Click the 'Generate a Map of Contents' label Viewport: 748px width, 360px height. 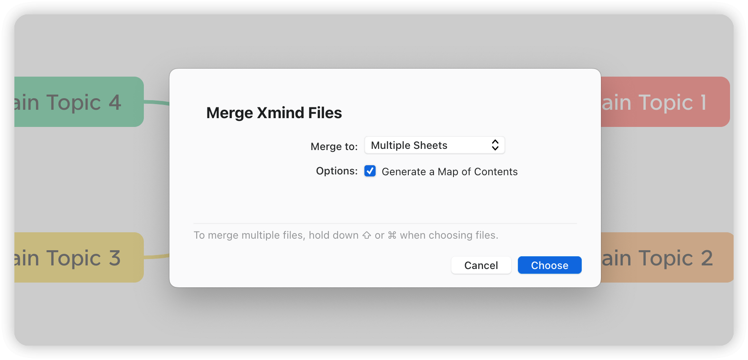(450, 172)
